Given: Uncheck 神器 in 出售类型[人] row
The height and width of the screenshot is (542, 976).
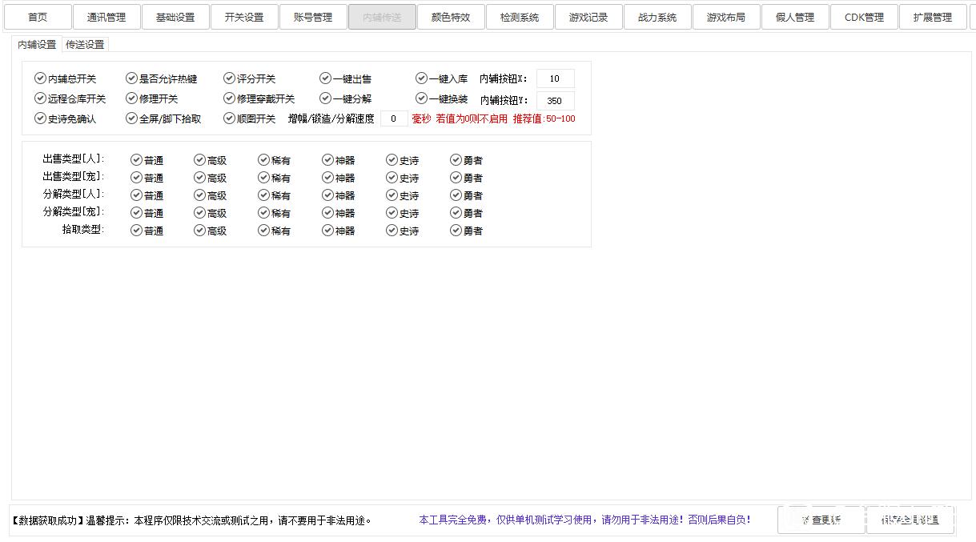Looking at the screenshot, I should (x=339, y=160).
